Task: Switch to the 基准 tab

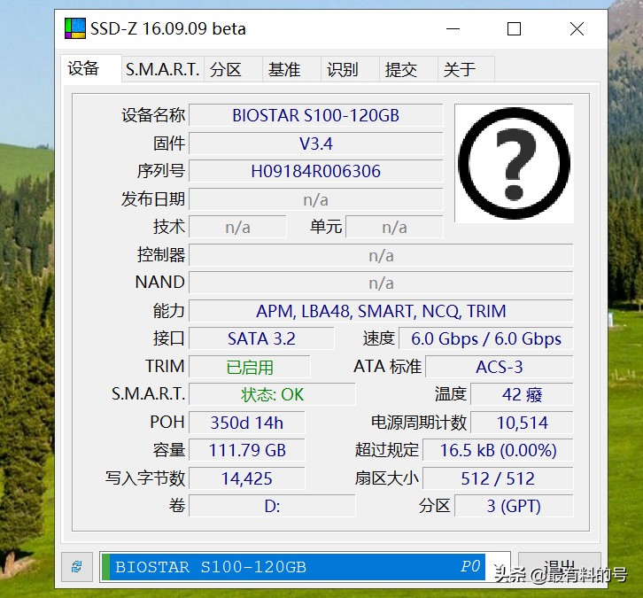Action: point(291,70)
